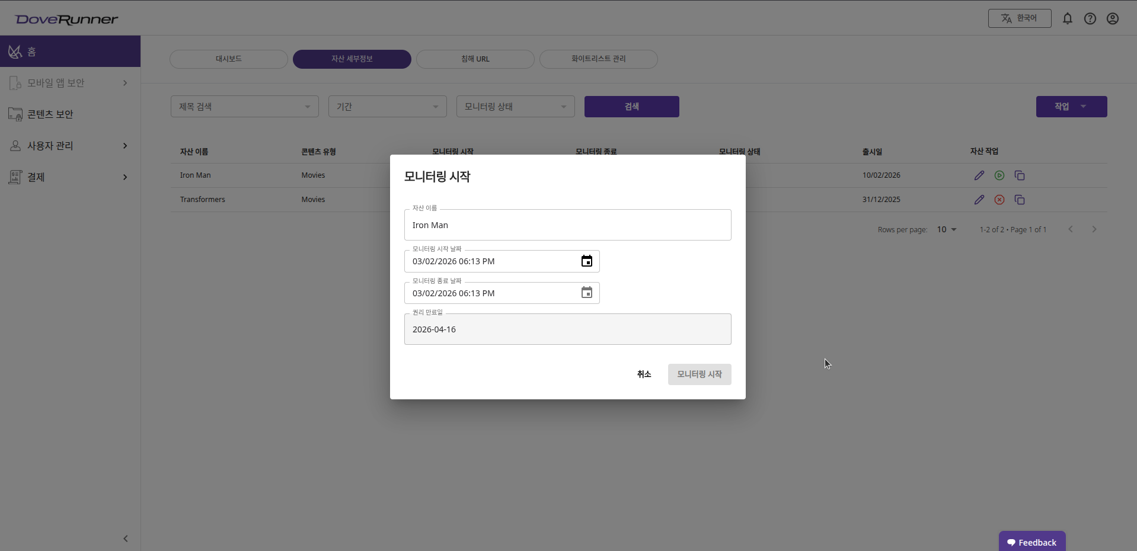The height and width of the screenshot is (551, 1137).
Task: Start monitoring Iron Man with the green play icon
Action: 999,175
